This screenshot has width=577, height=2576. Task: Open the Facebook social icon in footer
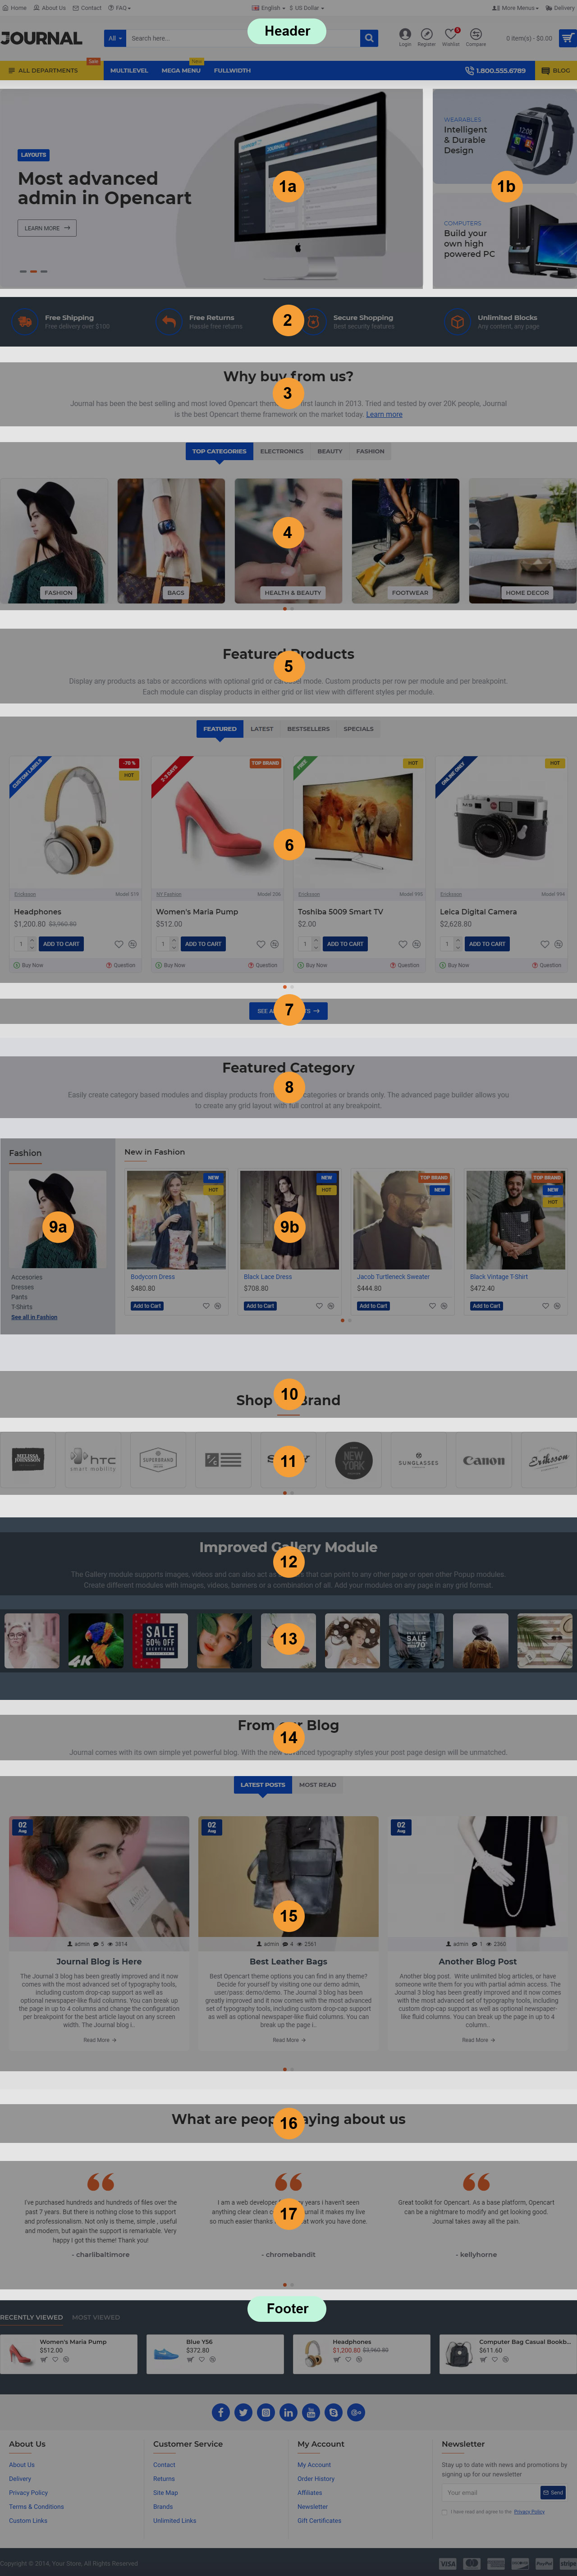[221, 2412]
